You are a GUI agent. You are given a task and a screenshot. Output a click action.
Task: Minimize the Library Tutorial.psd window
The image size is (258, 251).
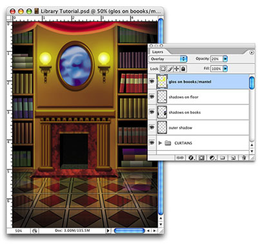(x=21, y=11)
